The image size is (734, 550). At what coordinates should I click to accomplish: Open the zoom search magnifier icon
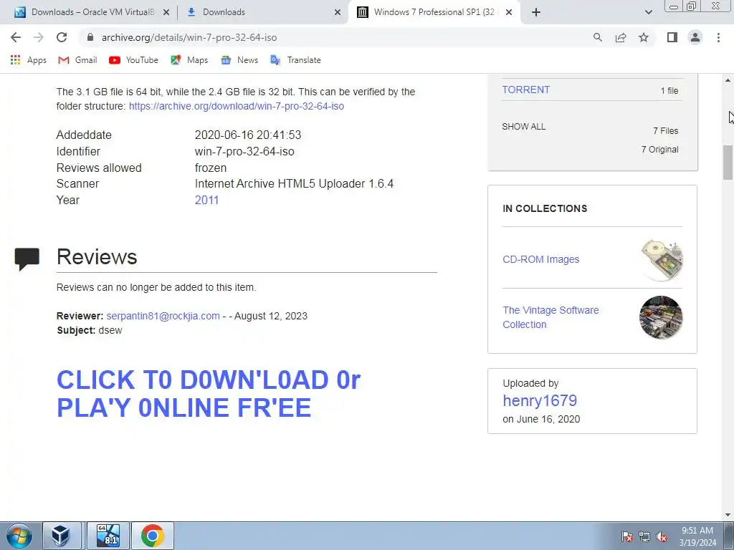598,37
